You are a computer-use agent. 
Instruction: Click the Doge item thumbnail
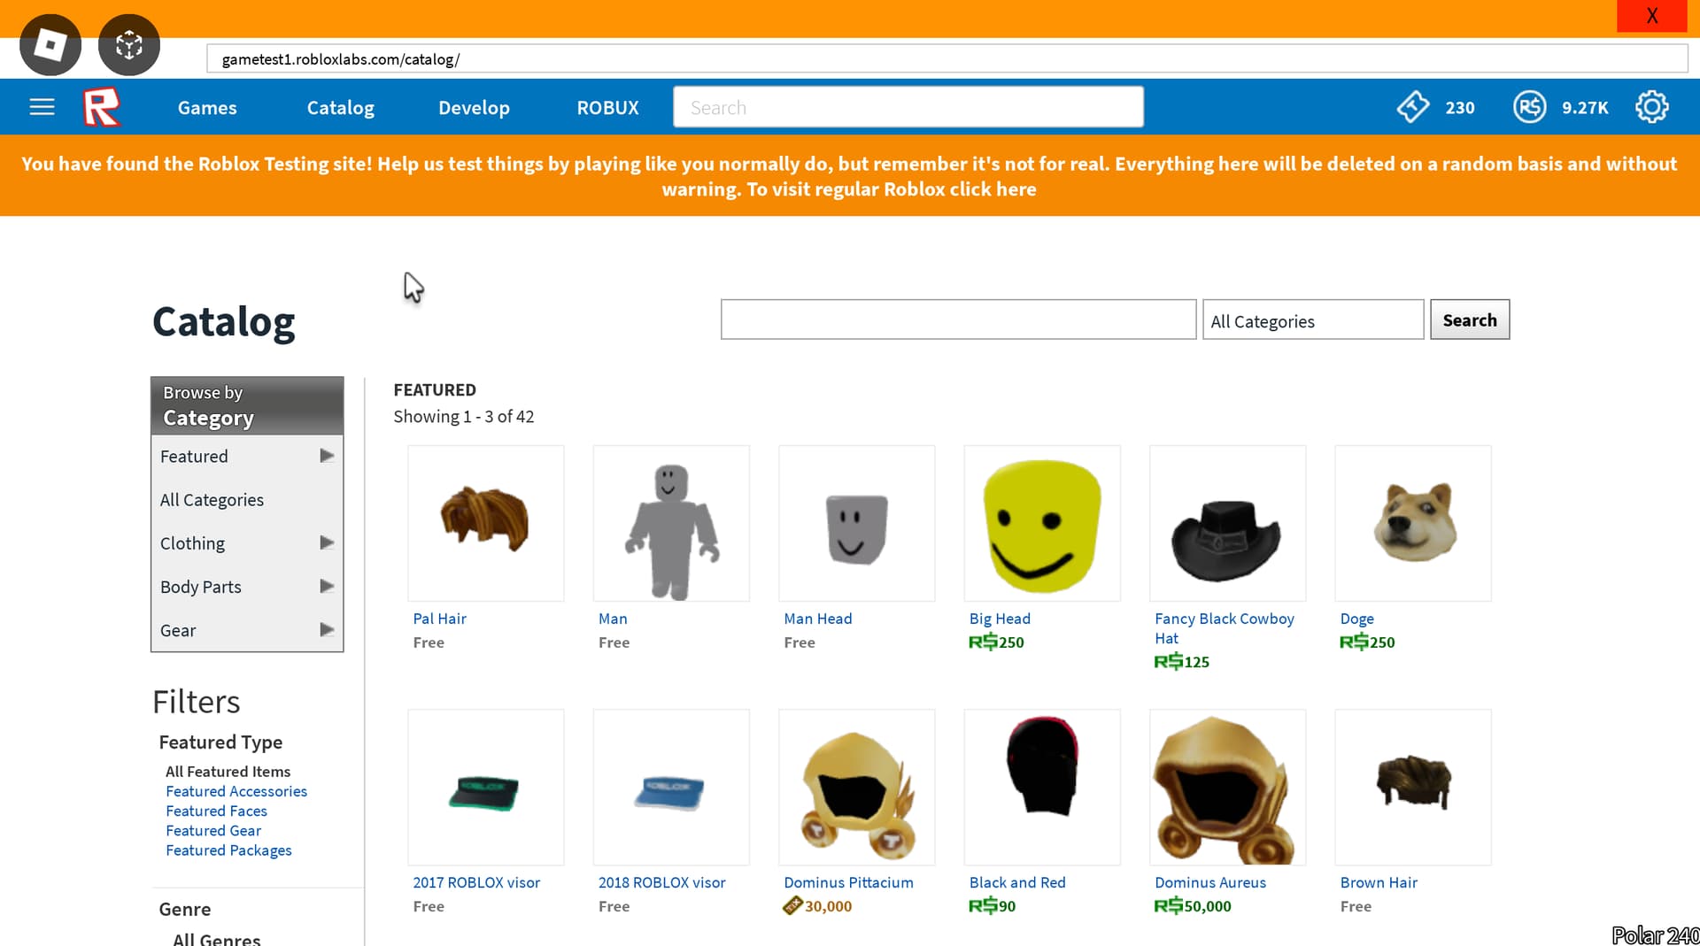(1413, 524)
